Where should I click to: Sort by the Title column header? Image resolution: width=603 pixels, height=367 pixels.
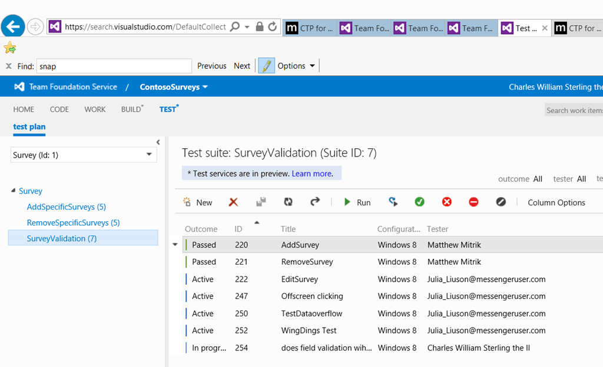coord(288,229)
